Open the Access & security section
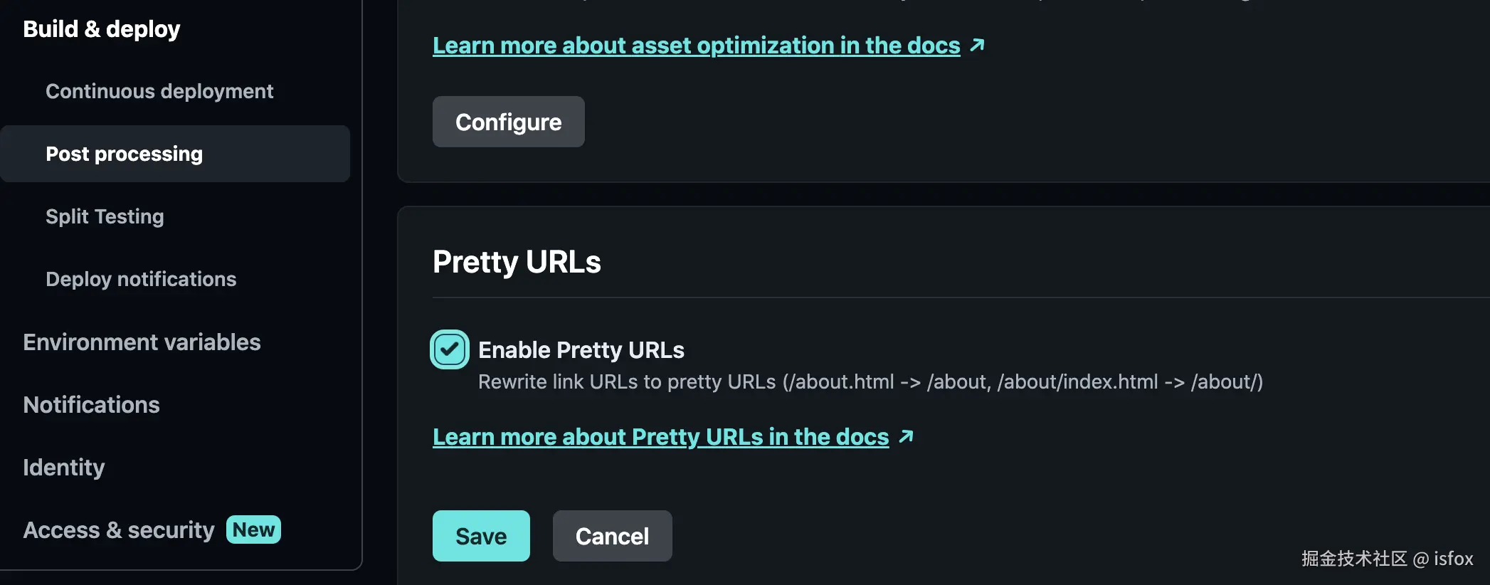Viewport: 1490px width, 585px height. 117,529
